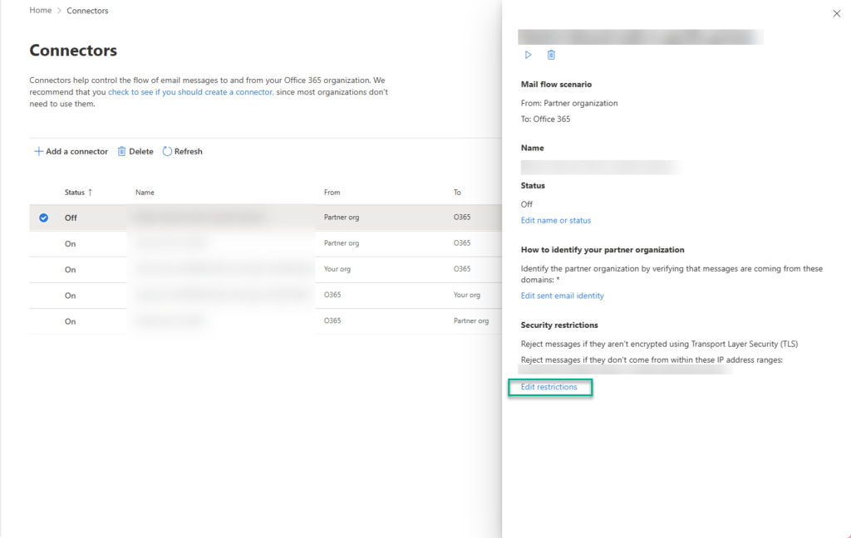Go to Home in the breadcrumb

[x=41, y=10]
